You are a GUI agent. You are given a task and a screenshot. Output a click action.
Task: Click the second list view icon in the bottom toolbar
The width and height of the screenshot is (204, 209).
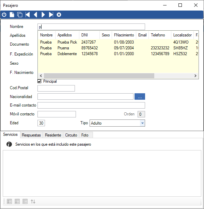coord(17,202)
